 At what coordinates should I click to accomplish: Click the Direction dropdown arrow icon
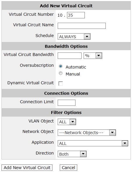coord(83,154)
